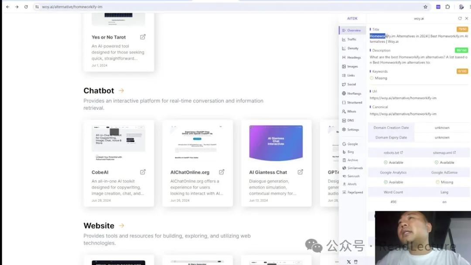This screenshot has width=471, height=265.
Task: Click the external link icon on CobeAI card
Action: pos(143,172)
